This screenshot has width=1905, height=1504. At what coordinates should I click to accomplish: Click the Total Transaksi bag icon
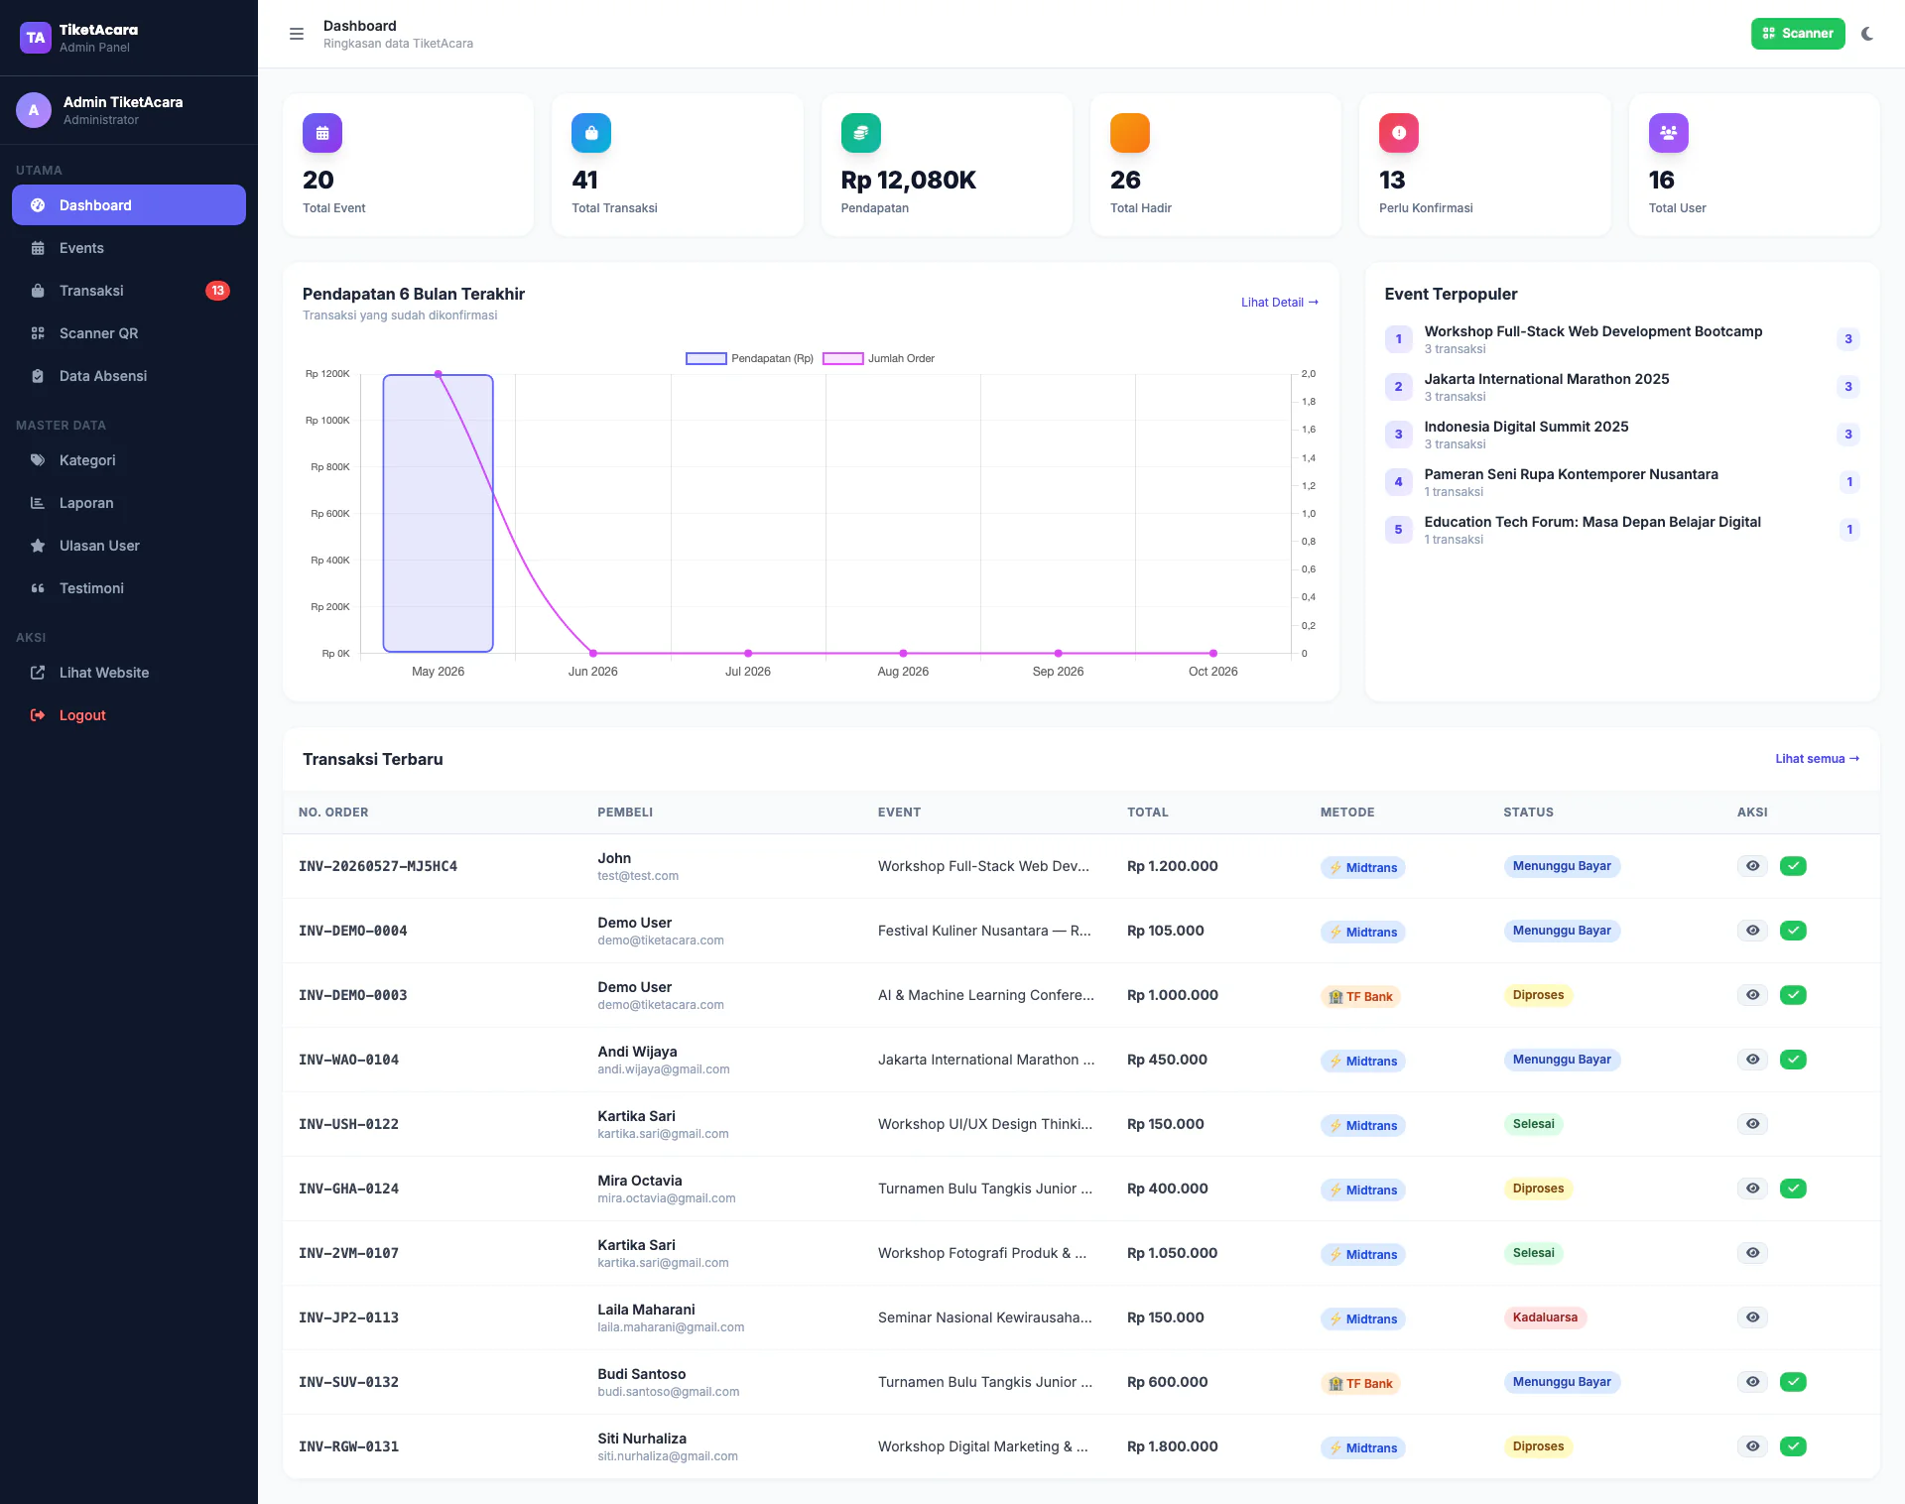point(591,133)
